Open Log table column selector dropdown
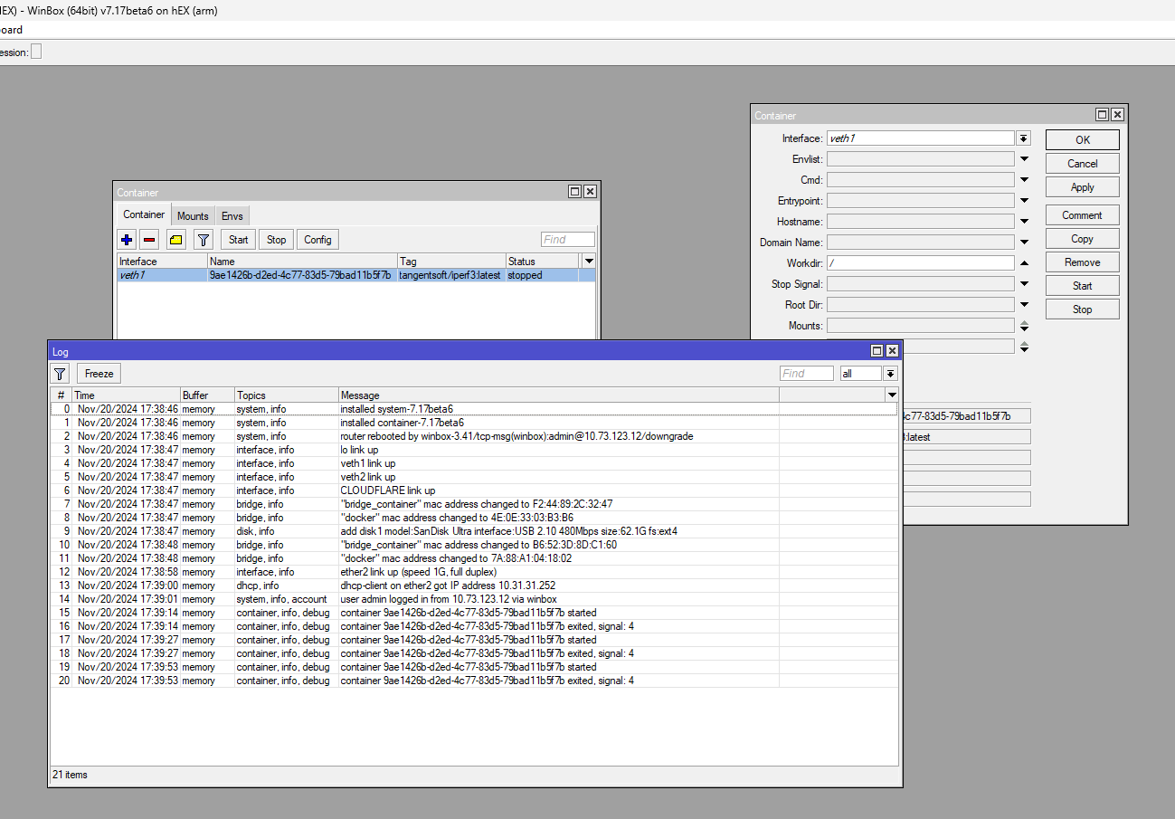The image size is (1175, 819). click(892, 395)
